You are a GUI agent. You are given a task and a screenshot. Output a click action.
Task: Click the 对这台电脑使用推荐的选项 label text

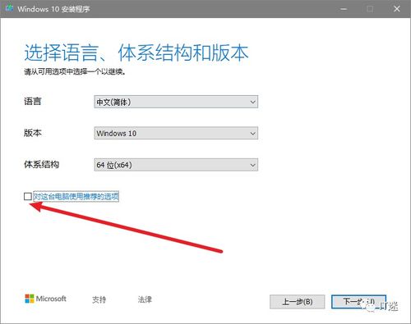pos(76,196)
